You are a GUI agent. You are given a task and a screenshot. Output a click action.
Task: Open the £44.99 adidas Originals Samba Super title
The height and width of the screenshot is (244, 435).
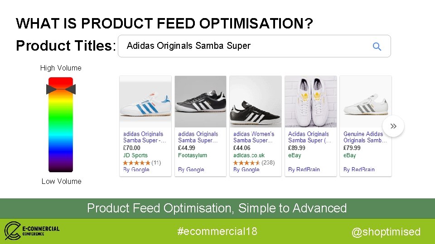point(198,137)
